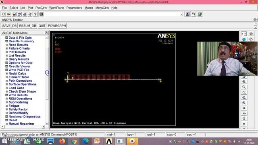Click the main menu scroll-down arrow

coord(47,123)
